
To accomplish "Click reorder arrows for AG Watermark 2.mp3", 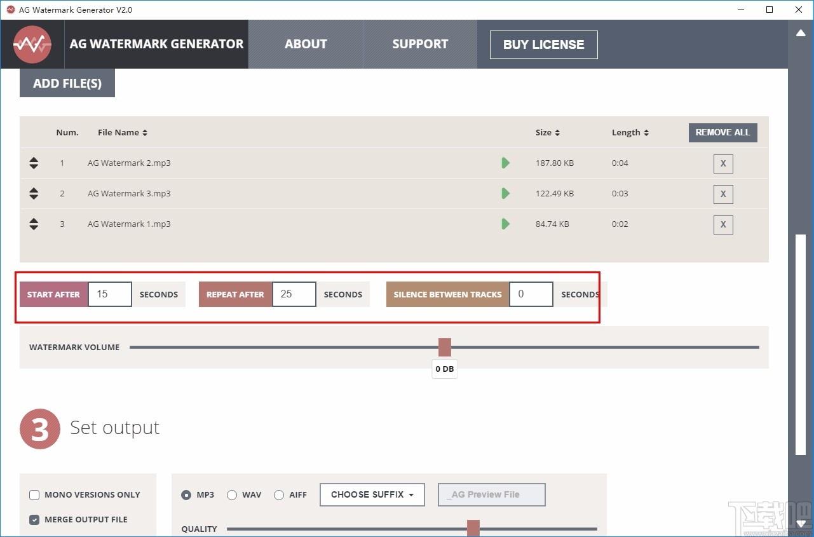I will 34,163.
